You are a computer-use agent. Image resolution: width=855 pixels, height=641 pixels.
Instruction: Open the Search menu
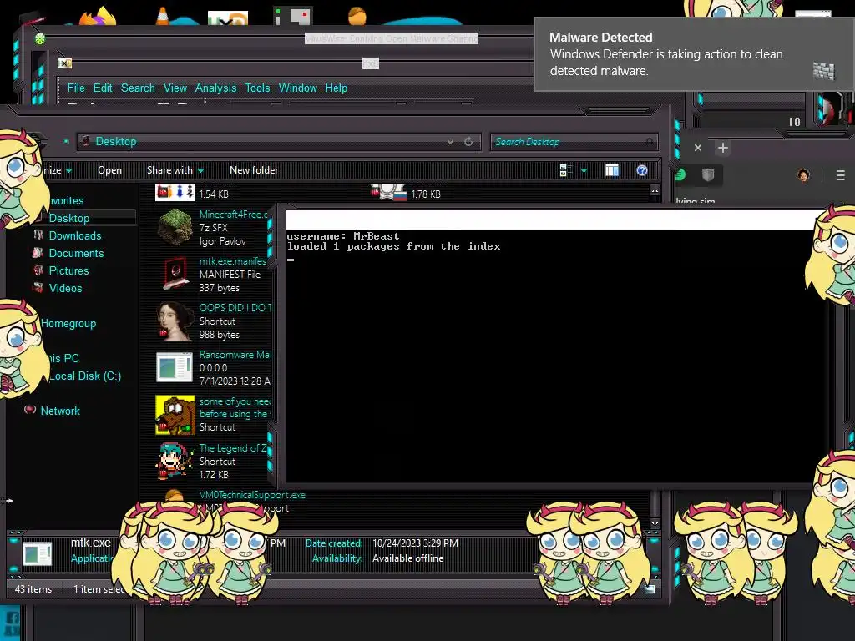(x=138, y=88)
